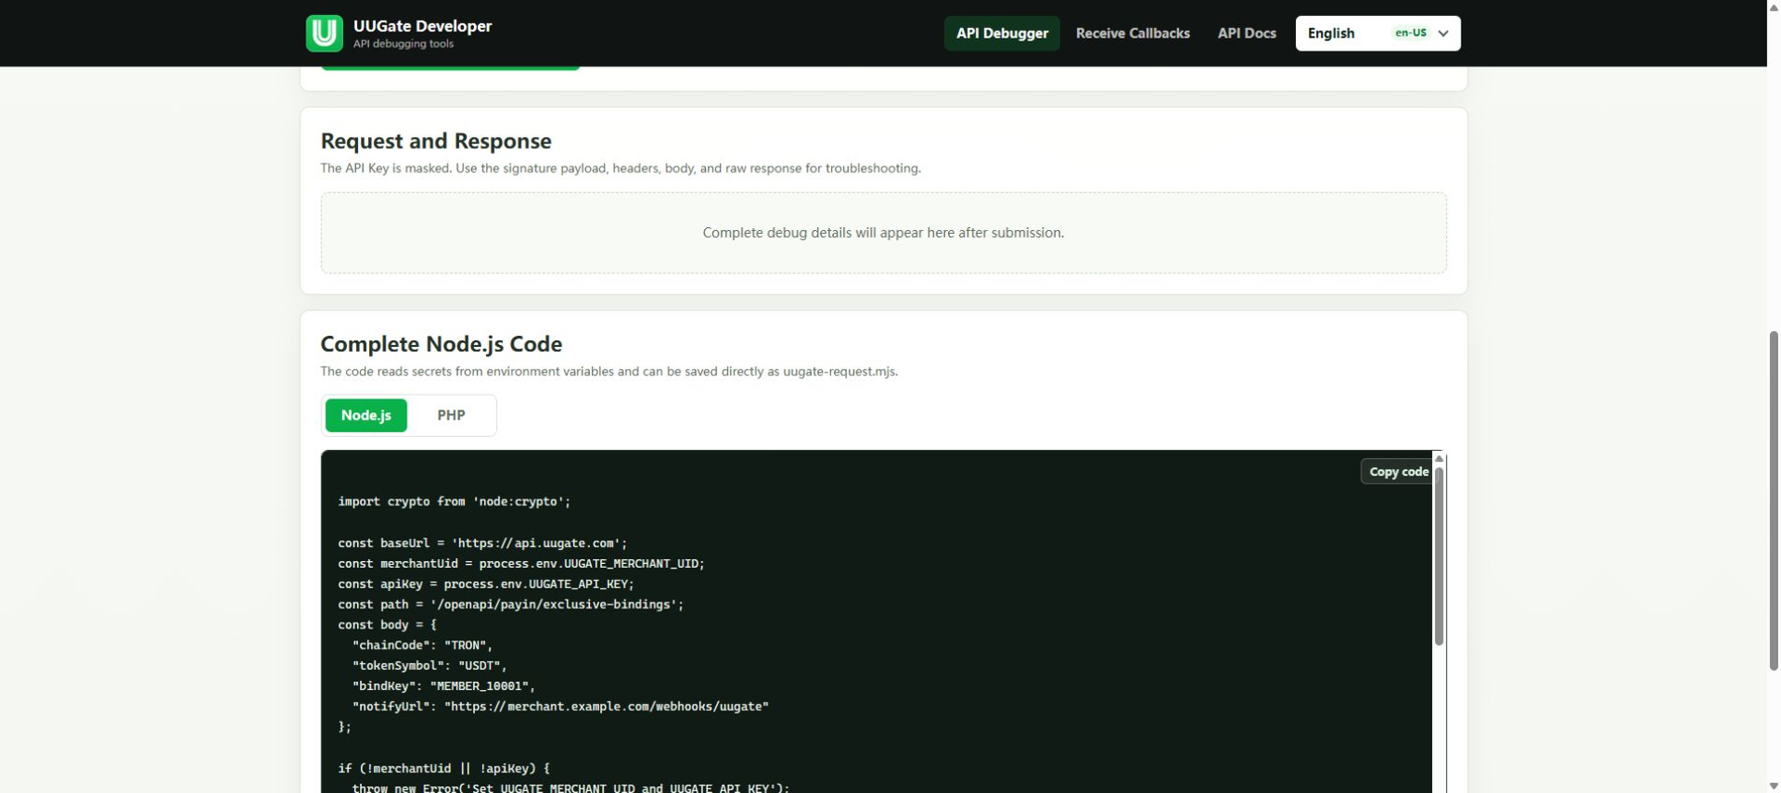
Task: Copy code from the snippet
Action: 1398,471
